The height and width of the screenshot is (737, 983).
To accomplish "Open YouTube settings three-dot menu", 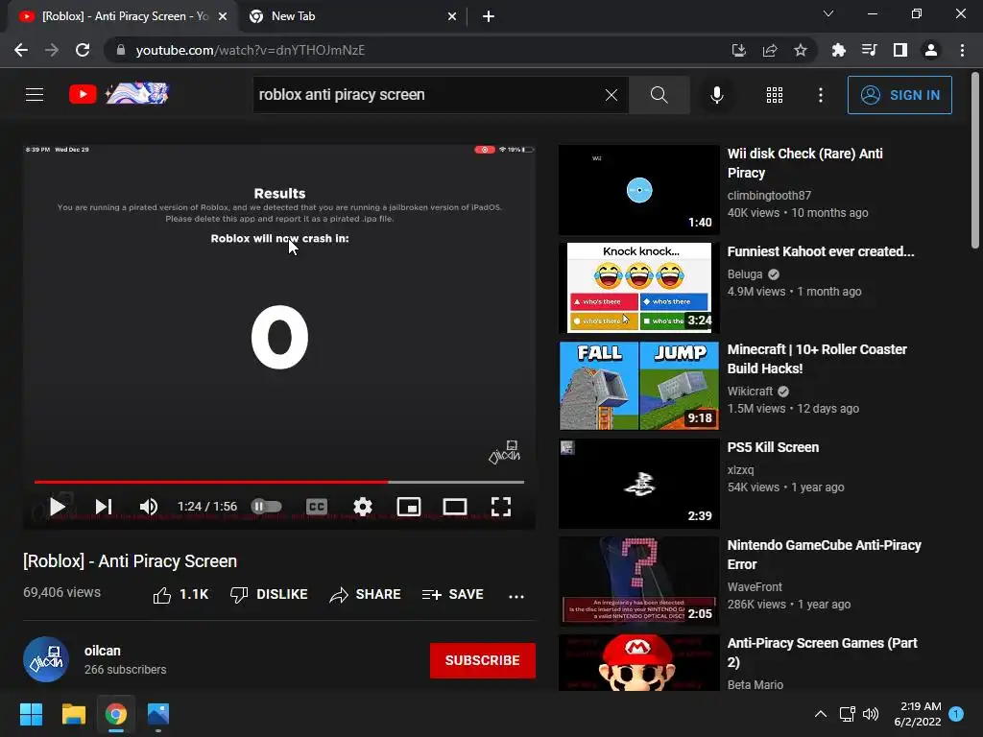I will (x=821, y=95).
